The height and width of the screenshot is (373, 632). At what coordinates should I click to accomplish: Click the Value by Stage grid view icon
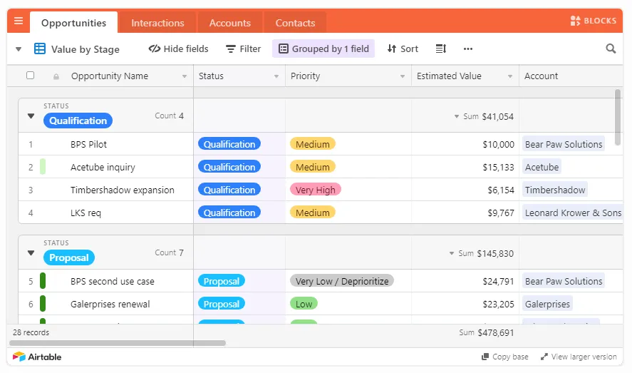coord(40,49)
